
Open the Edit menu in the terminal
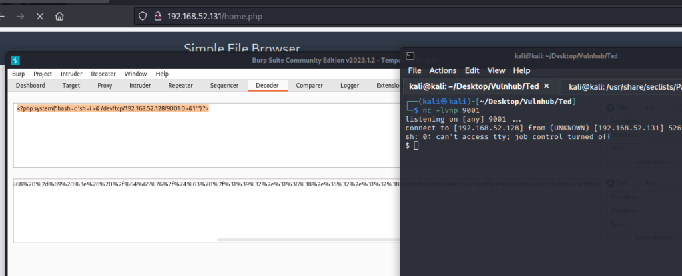472,70
